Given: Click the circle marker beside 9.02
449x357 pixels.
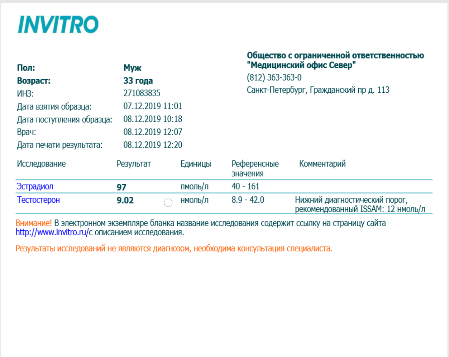Looking at the screenshot, I should pos(168,203).
